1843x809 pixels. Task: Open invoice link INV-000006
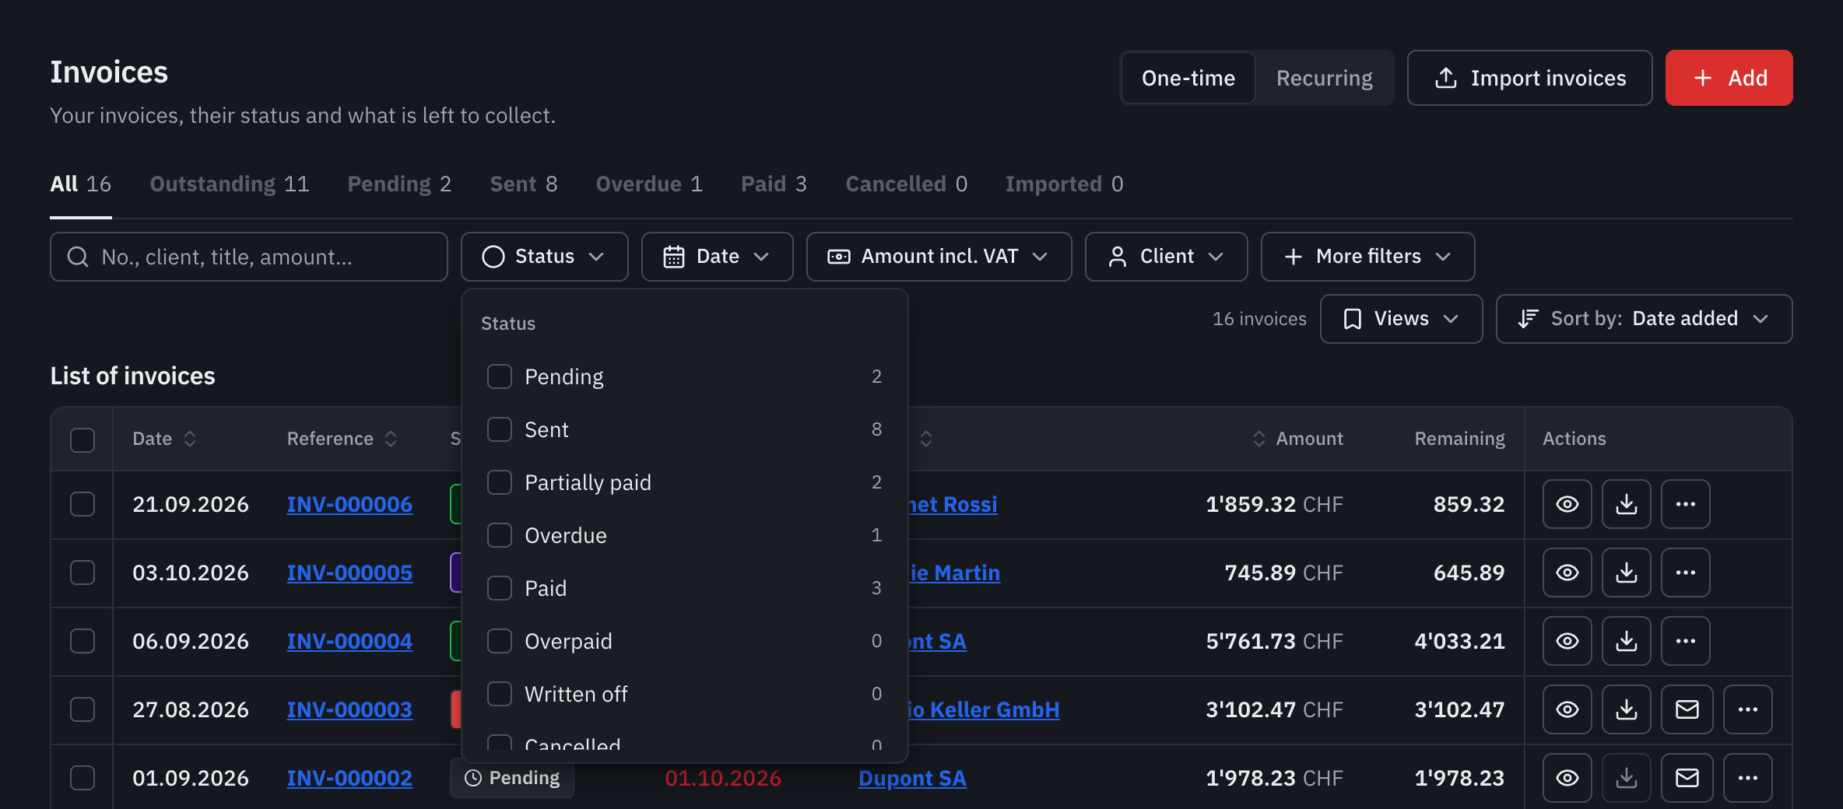(x=349, y=504)
